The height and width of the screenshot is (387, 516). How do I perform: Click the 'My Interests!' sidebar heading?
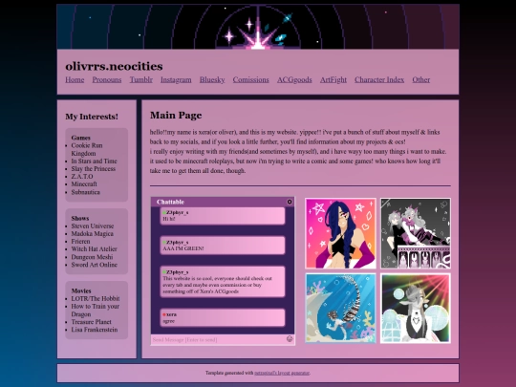[x=92, y=117]
